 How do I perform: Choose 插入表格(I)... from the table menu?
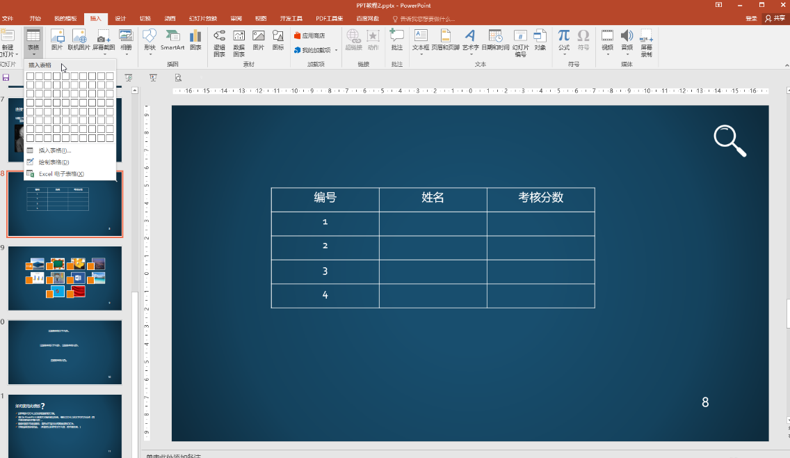click(55, 150)
